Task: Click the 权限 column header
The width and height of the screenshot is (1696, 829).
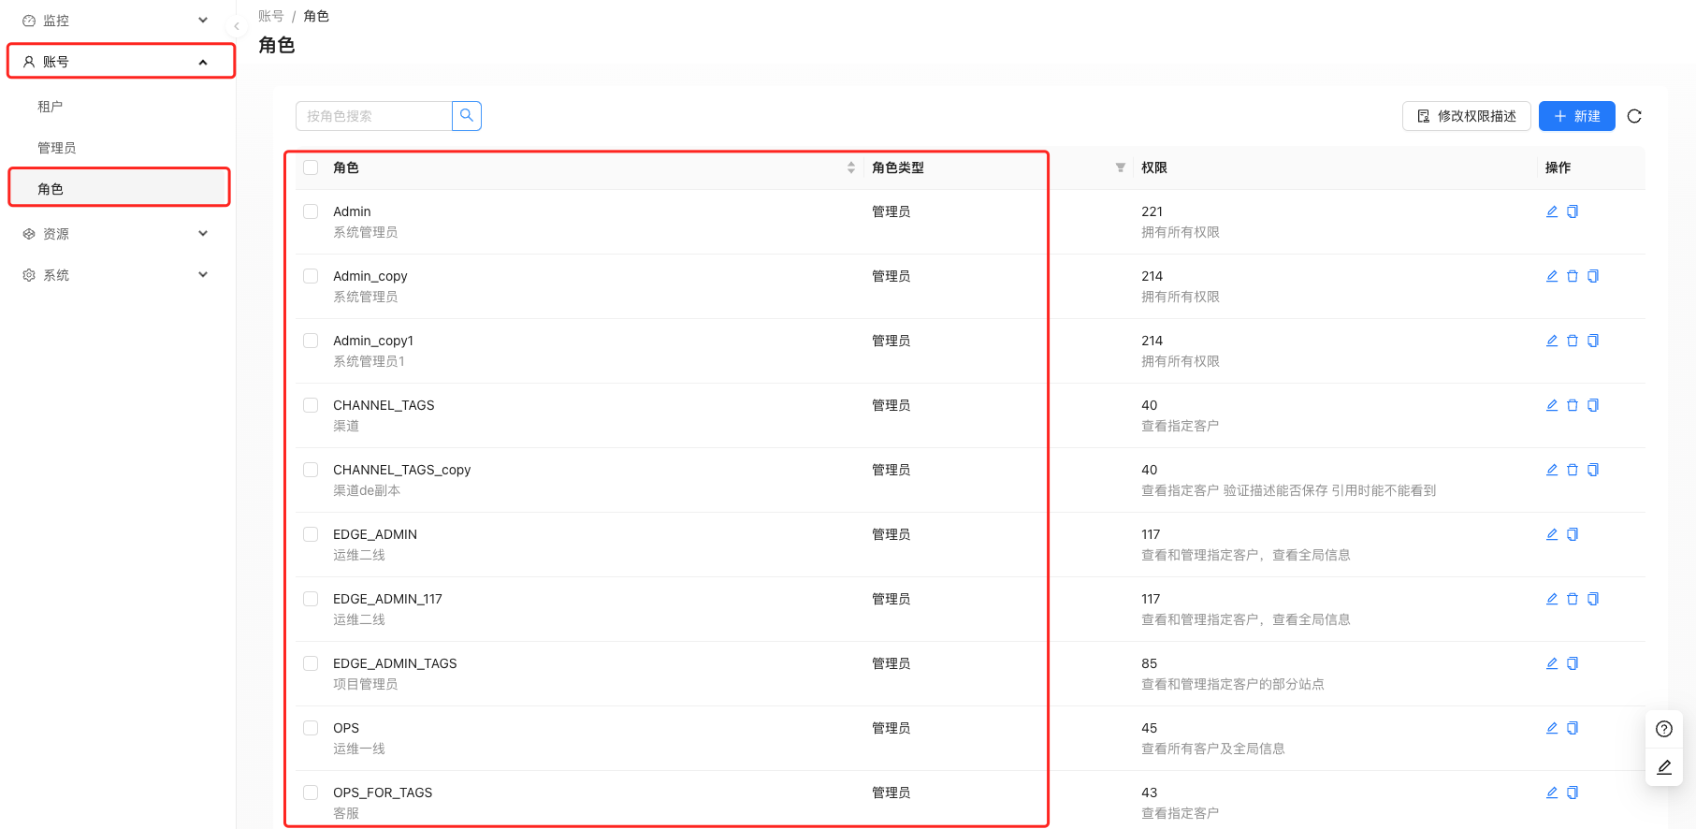Action: tap(1154, 167)
